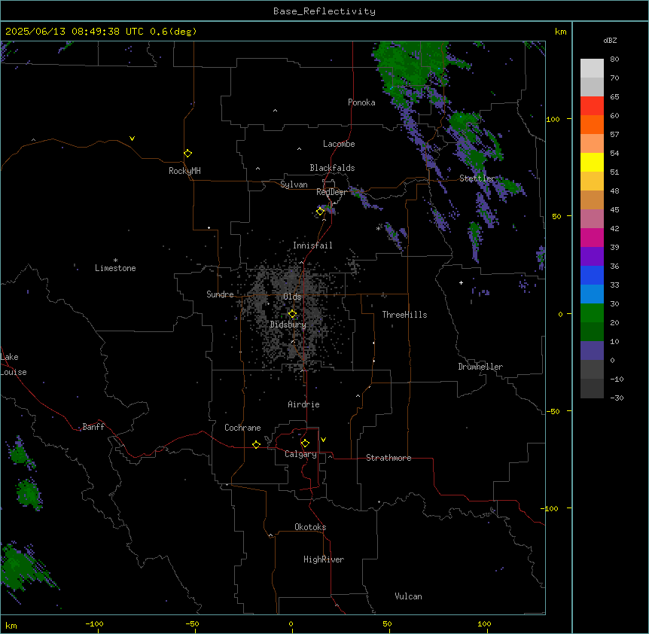The width and height of the screenshot is (649, 634).
Task: Click the yellow diamond marker near Didsbury
Action: pyautogui.click(x=292, y=314)
